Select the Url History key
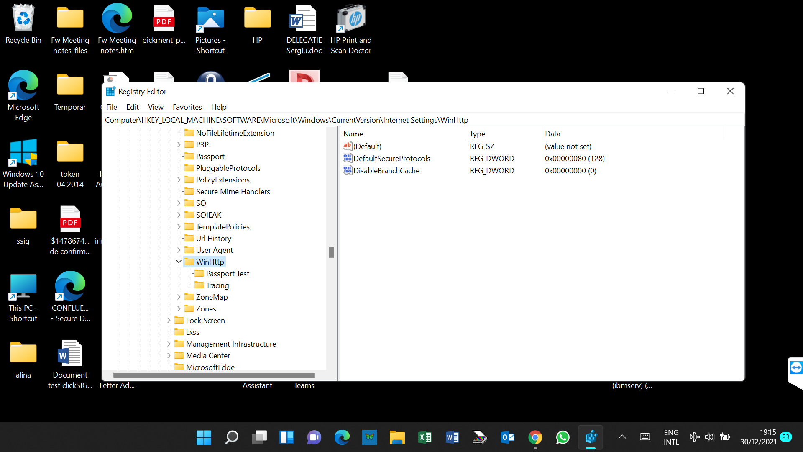The height and width of the screenshot is (452, 803). click(x=213, y=239)
